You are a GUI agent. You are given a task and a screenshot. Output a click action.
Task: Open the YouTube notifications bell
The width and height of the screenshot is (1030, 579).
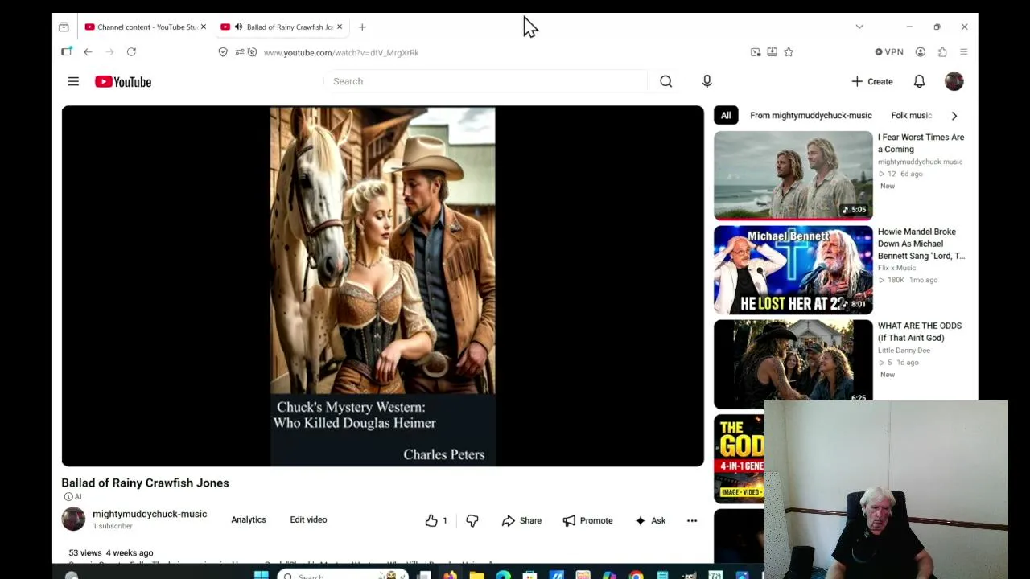click(919, 81)
